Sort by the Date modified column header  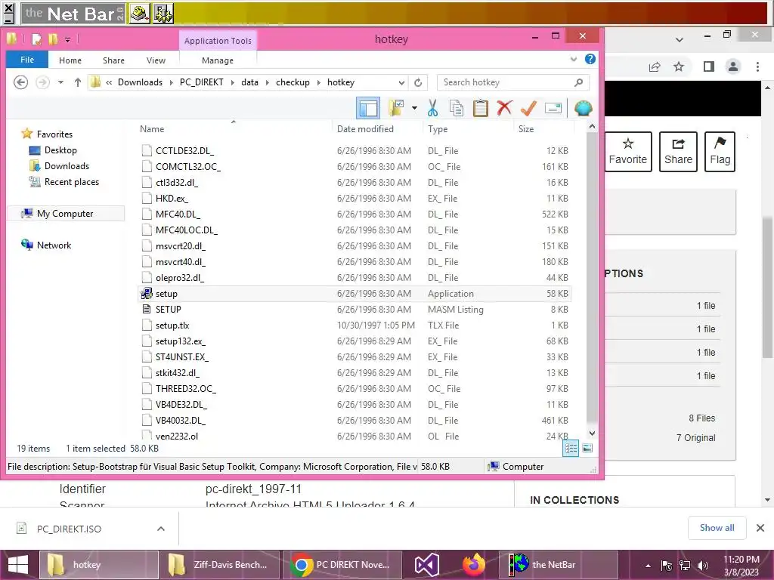pyautogui.click(x=365, y=128)
